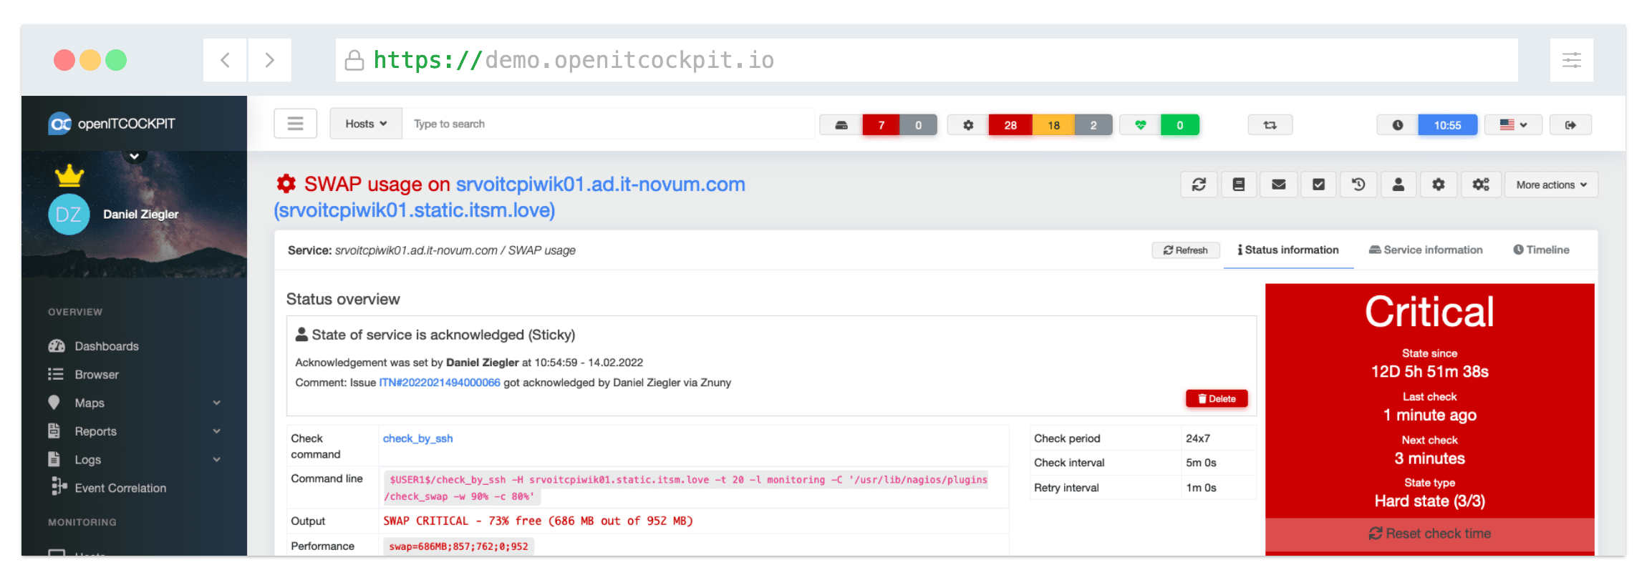
Task: Click the multiple gears configuration icon
Action: click(x=1480, y=185)
